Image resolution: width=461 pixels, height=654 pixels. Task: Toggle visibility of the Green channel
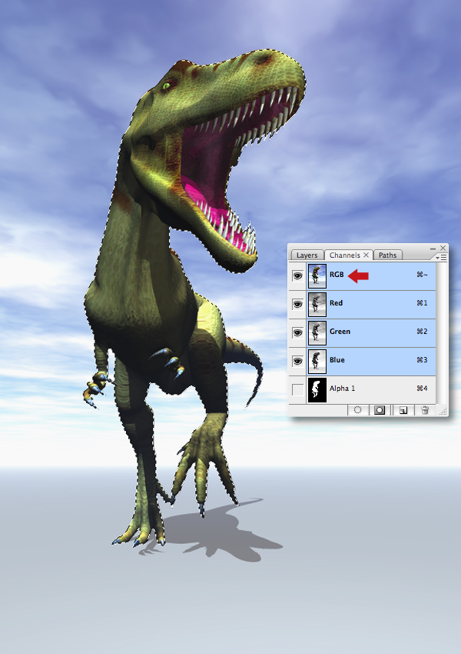tap(297, 332)
